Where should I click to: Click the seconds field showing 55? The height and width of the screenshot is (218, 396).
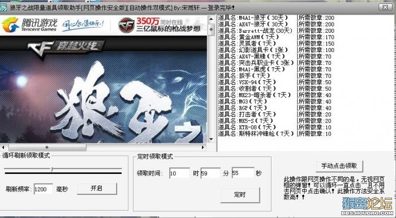(243, 173)
